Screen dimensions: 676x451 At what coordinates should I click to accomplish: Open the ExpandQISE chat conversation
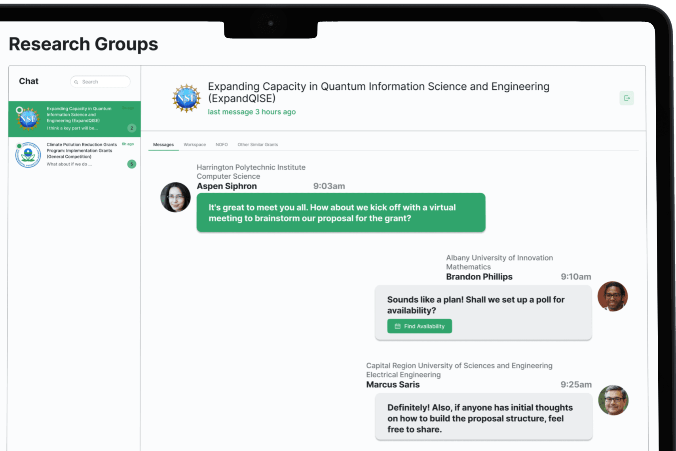[74, 119]
